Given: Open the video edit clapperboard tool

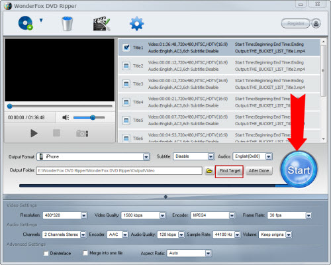Looking at the screenshot, I should pyautogui.click(x=101, y=23).
